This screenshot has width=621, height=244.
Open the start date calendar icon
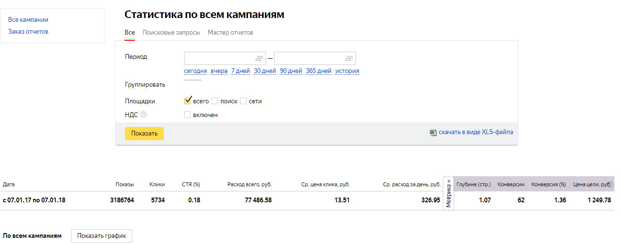[x=259, y=58]
